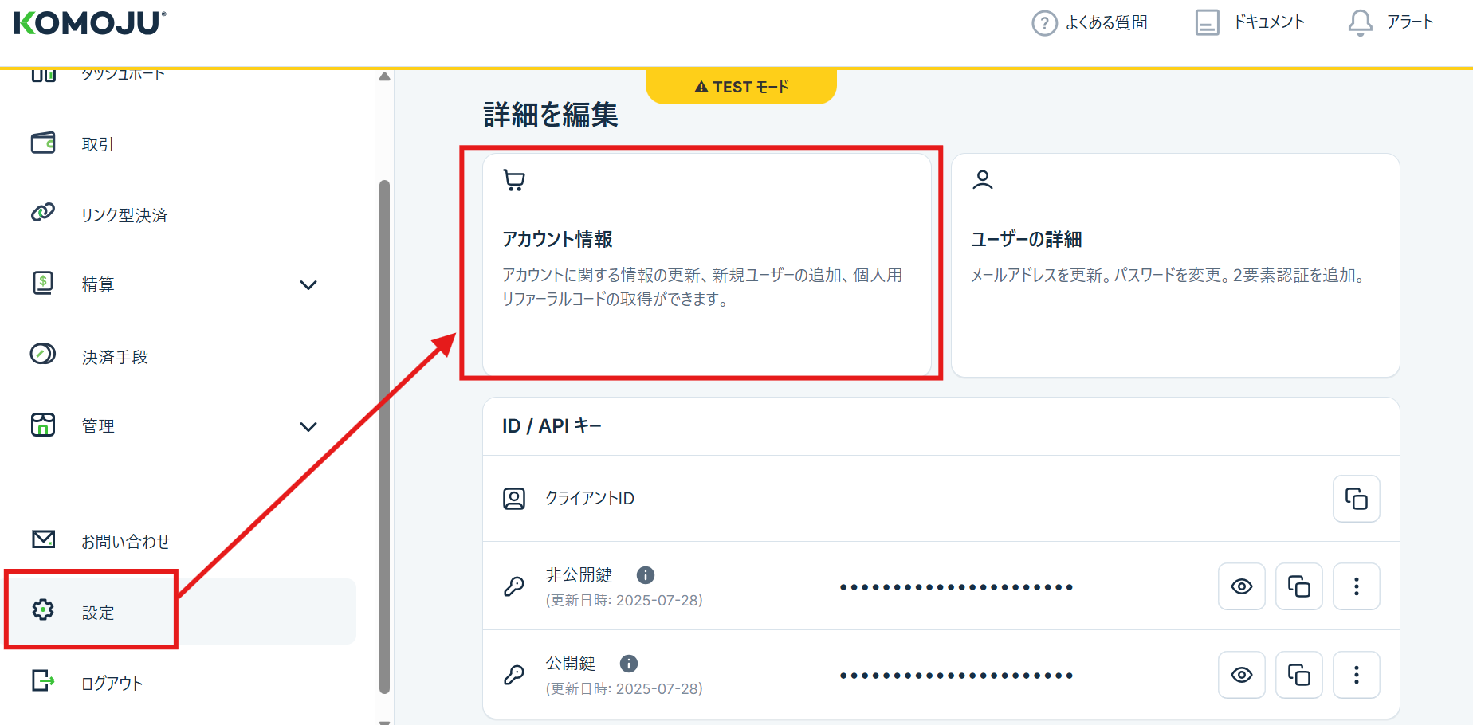Open more options for 非公開鍵
1473x725 pixels.
click(1356, 587)
